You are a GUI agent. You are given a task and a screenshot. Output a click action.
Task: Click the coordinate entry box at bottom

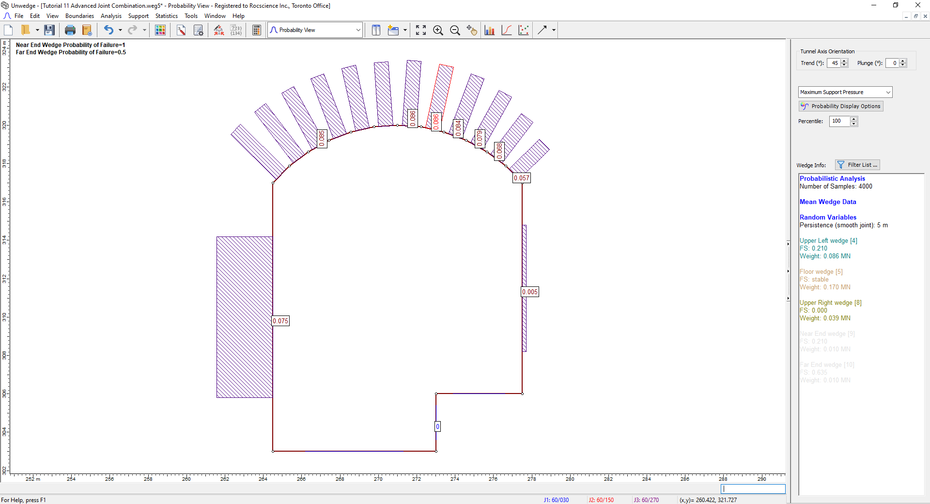click(x=753, y=489)
